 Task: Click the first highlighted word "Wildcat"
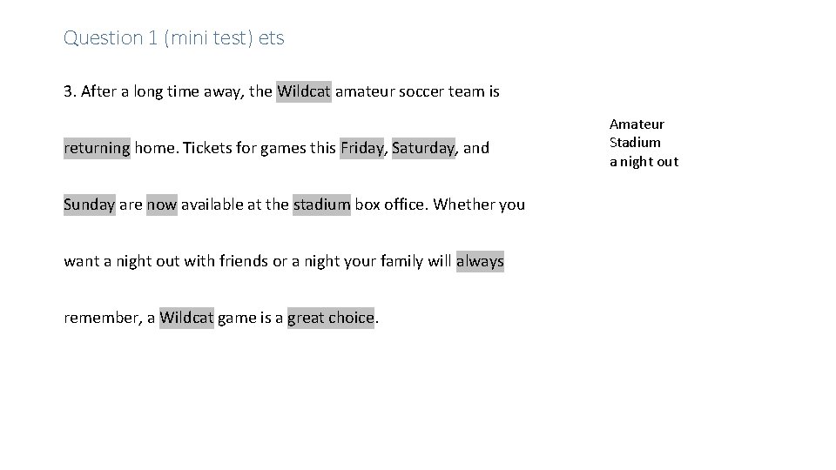click(304, 91)
